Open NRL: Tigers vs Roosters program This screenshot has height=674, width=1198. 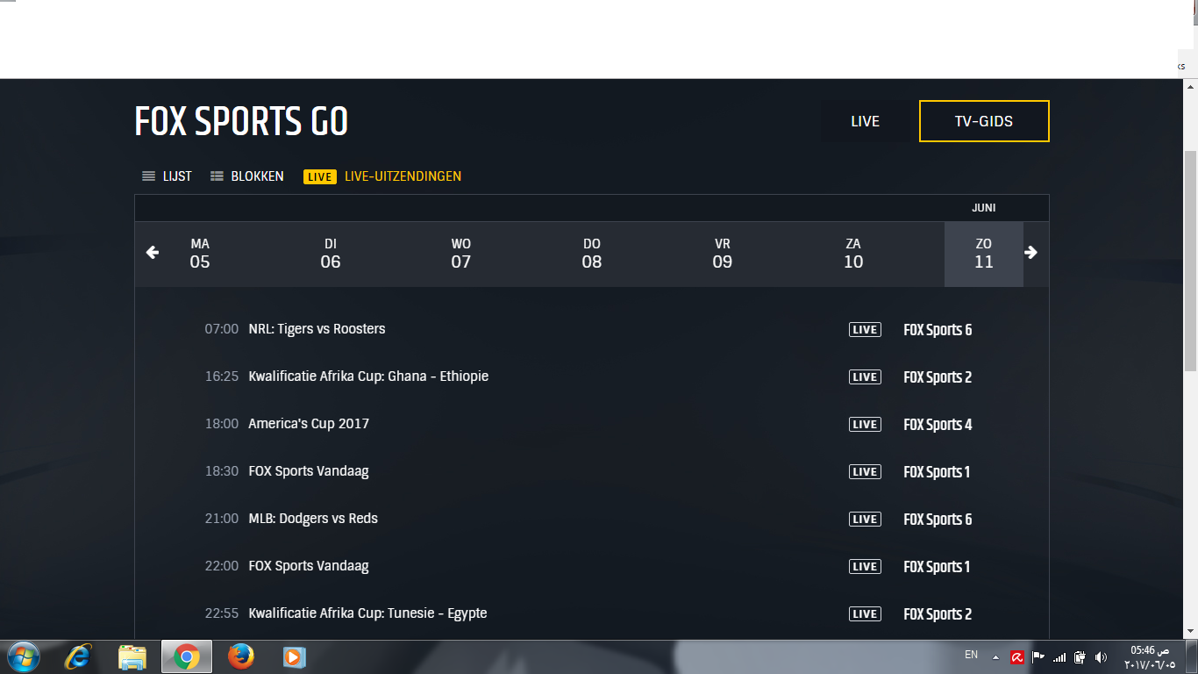[x=317, y=329]
